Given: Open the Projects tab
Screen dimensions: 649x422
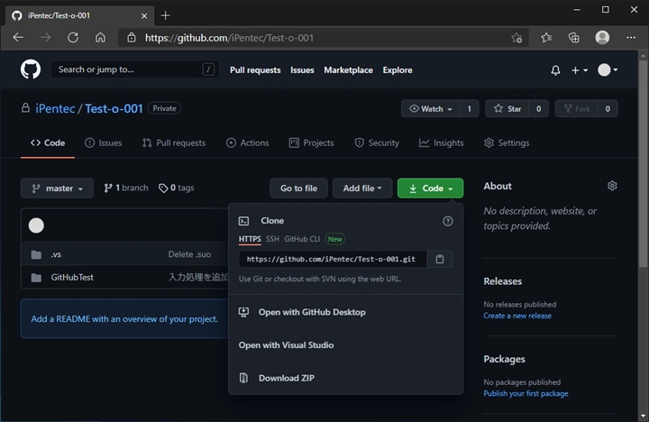Looking at the screenshot, I should [312, 142].
